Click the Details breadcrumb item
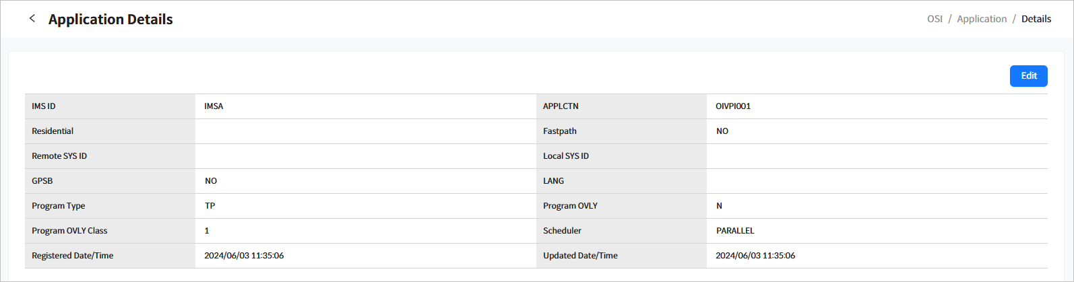The height and width of the screenshot is (282, 1074). (1036, 19)
